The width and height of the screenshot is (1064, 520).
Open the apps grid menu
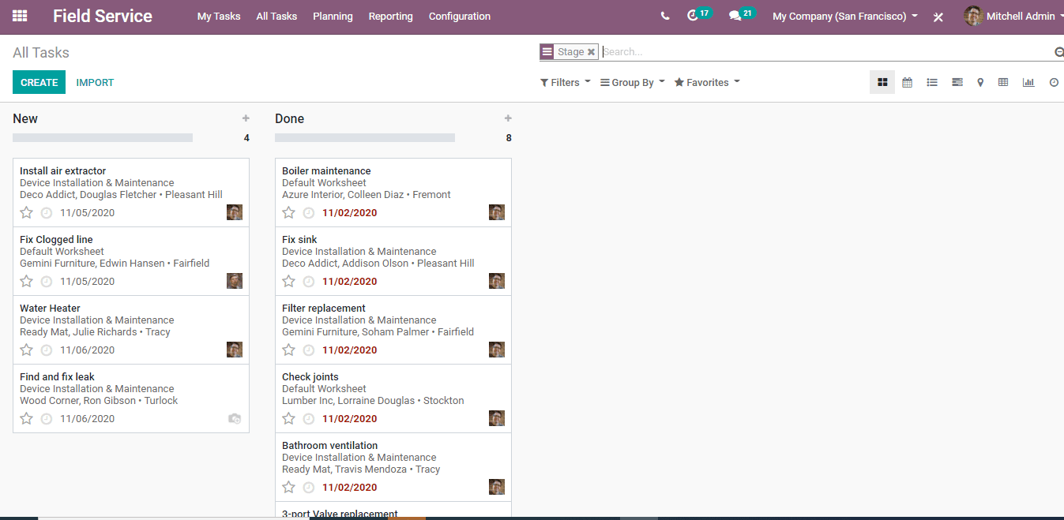coord(20,16)
